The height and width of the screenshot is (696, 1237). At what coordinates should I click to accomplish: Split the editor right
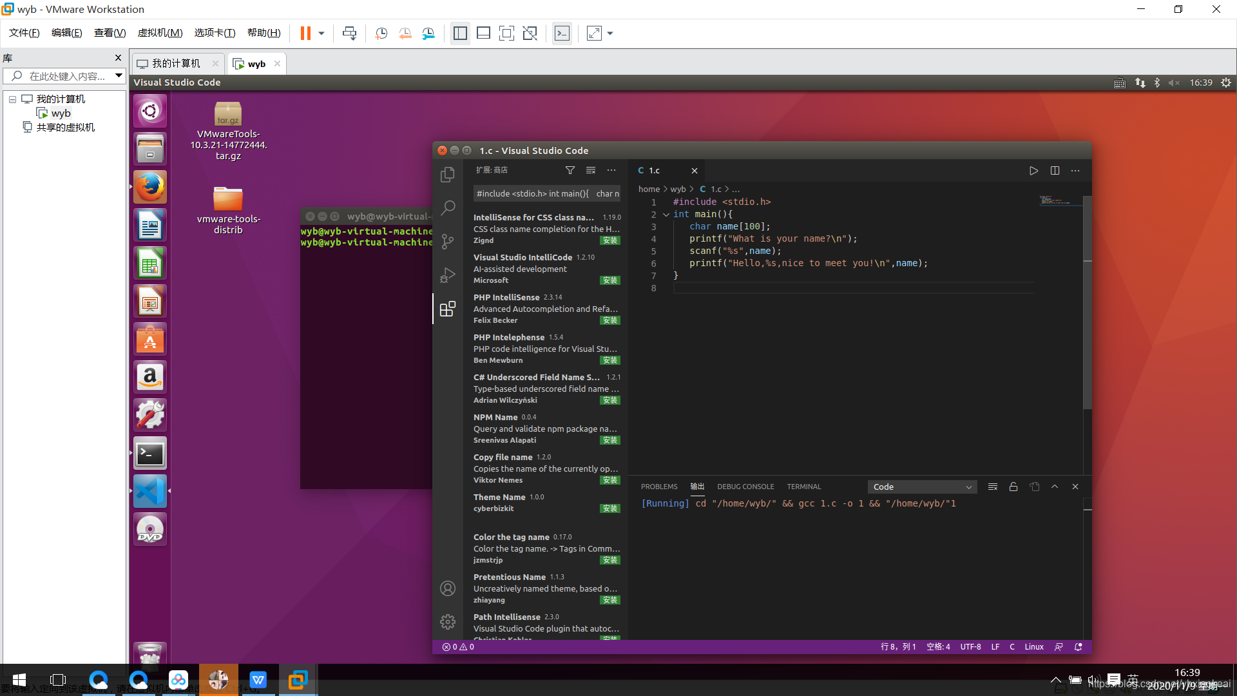click(1055, 171)
